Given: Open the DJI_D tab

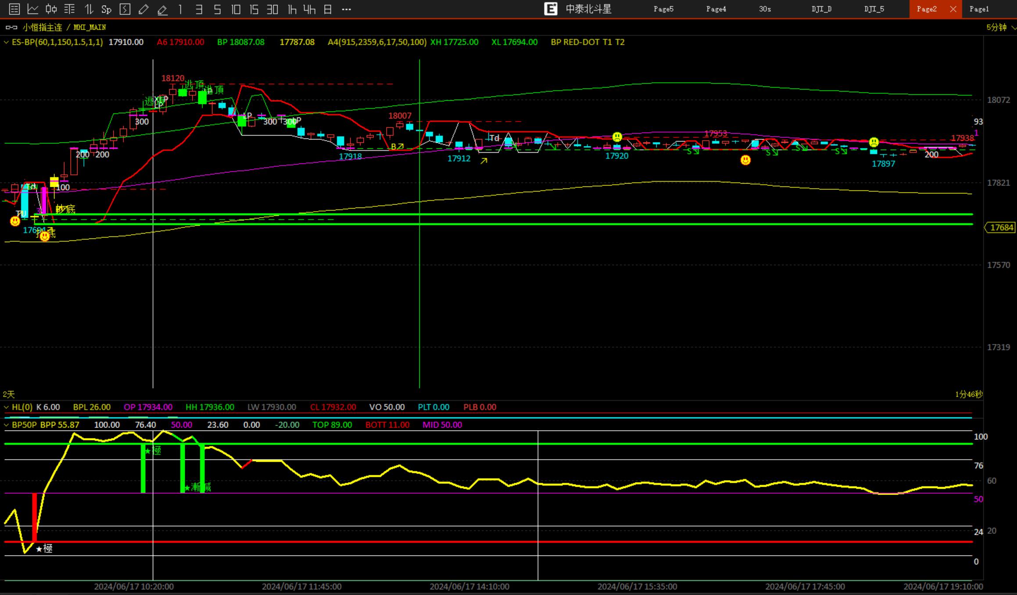Looking at the screenshot, I should coord(821,9).
